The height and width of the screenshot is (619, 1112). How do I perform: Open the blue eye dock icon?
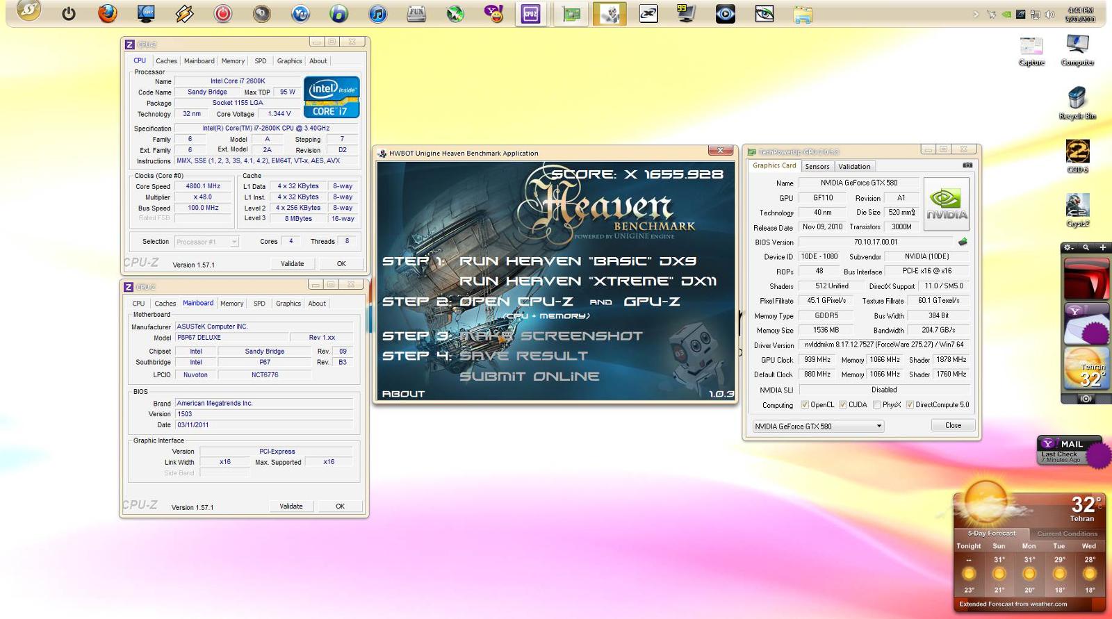pos(726,13)
